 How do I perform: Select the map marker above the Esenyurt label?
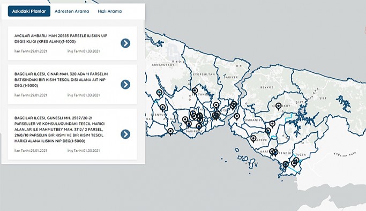(x=163, y=108)
